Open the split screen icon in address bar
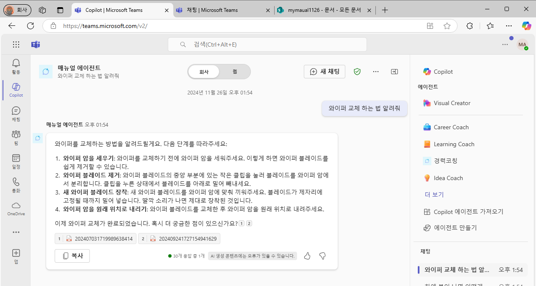This screenshot has width=536, height=286. [430, 26]
